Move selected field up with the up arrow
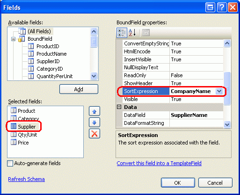The width and height of the screenshot is (240, 195). [x=95, y=111]
